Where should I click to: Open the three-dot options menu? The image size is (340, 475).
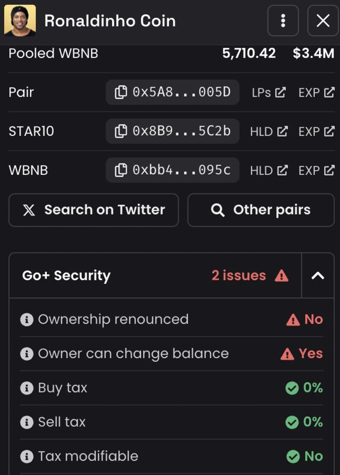(283, 20)
